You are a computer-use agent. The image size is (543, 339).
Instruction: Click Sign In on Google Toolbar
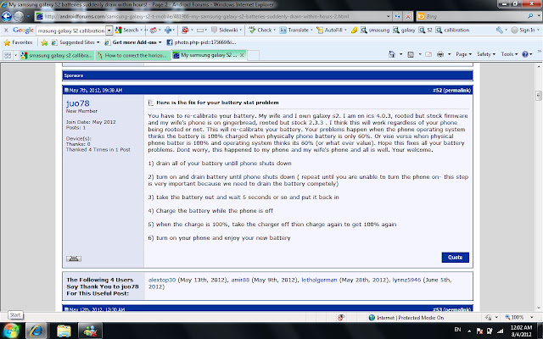click(x=523, y=31)
